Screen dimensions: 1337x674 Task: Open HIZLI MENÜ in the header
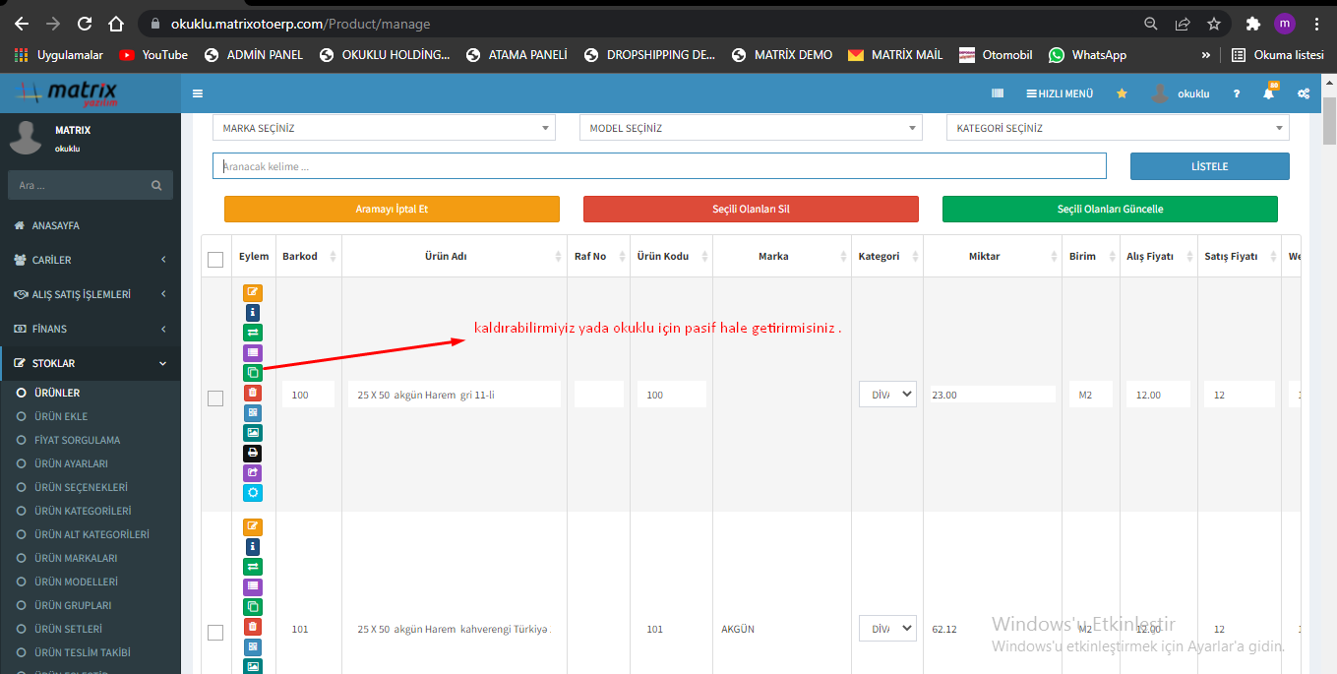(x=1060, y=93)
